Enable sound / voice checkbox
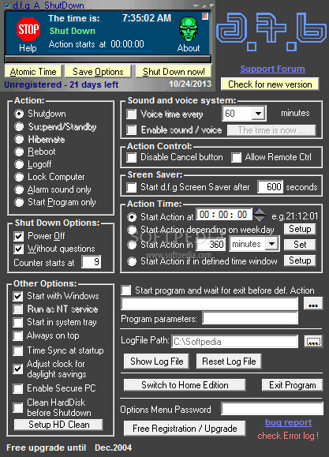 tap(132, 129)
